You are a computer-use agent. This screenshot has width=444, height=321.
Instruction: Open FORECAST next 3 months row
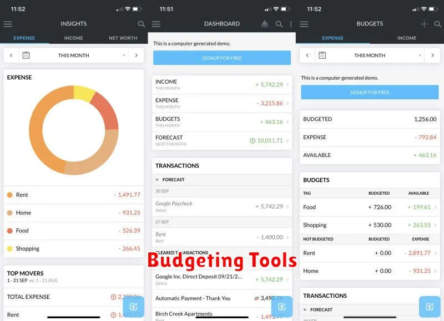(x=222, y=141)
